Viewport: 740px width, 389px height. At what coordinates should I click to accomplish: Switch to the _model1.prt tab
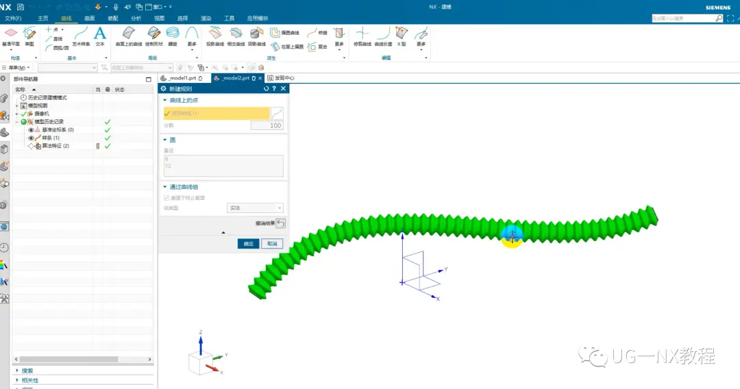[x=182, y=78]
